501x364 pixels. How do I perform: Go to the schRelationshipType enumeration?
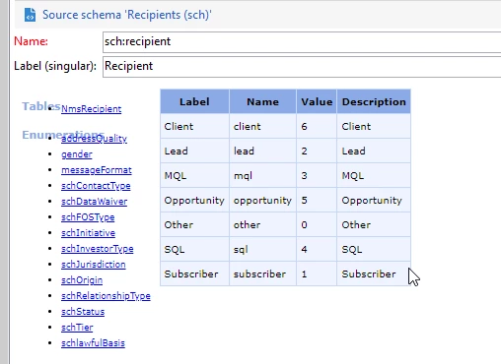(106, 296)
